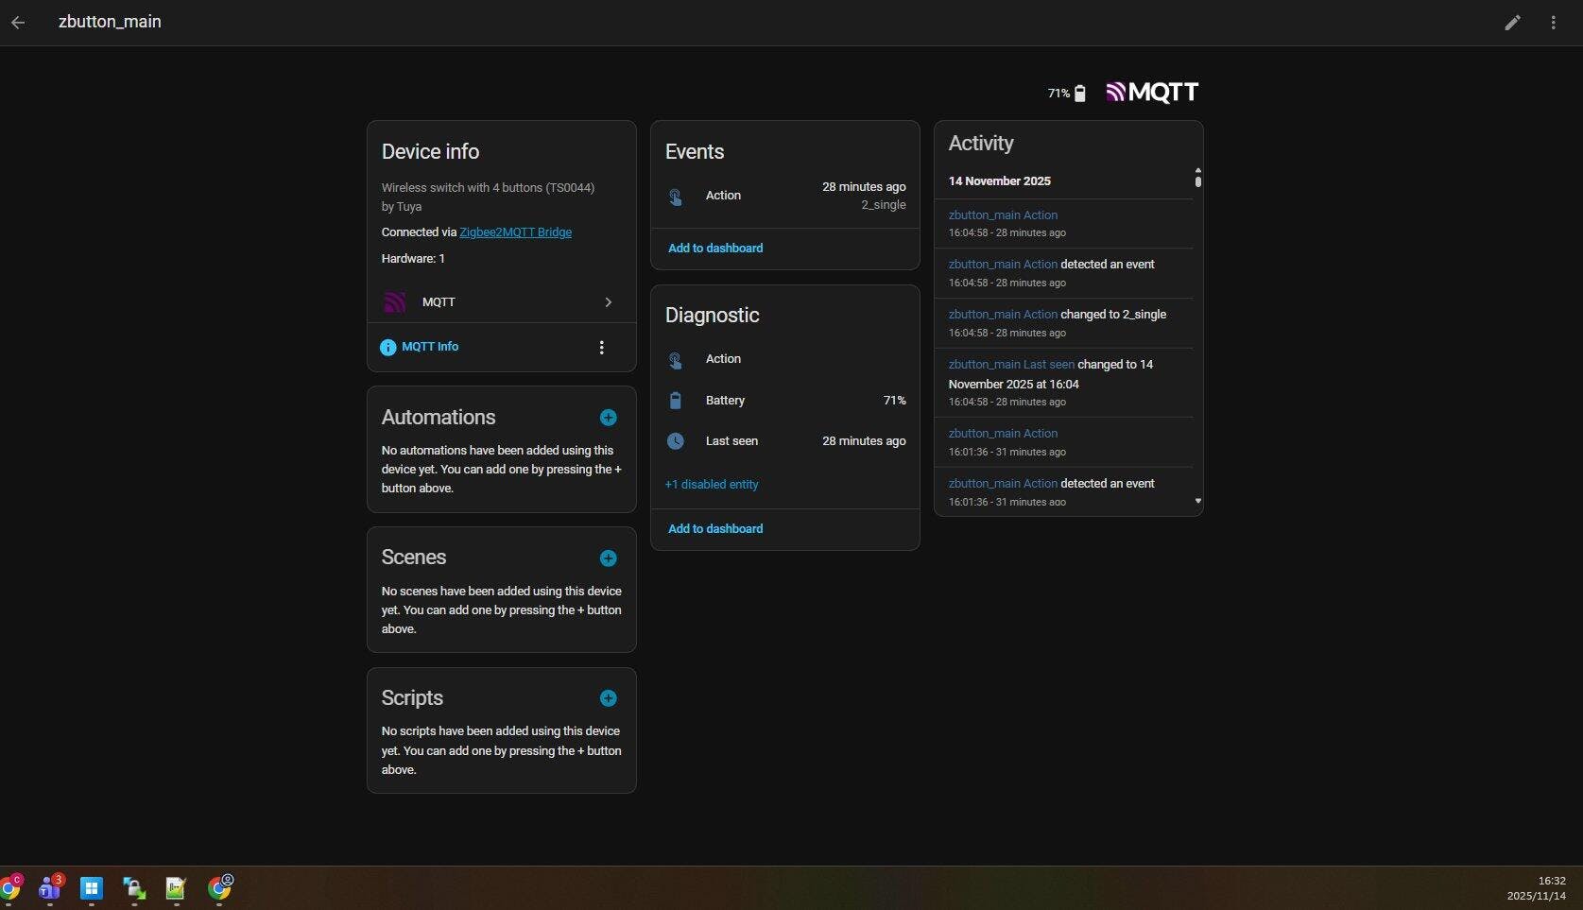Add a new script with plus icon
This screenshot has height=910, width=1583.
(608, 698)
